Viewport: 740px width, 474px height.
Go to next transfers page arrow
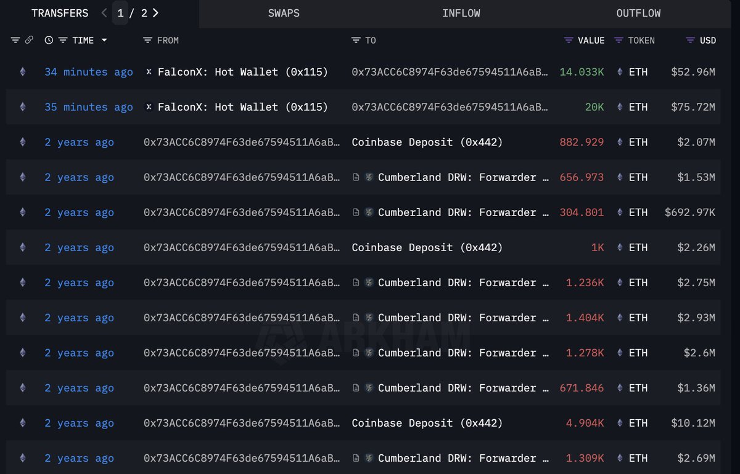coord(155,13)
